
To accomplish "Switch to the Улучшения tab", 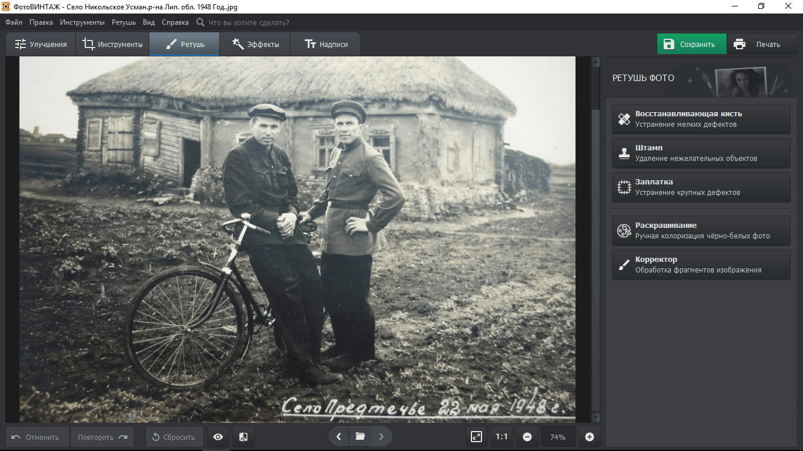I will pyautogui.click(x=41, y=45).
